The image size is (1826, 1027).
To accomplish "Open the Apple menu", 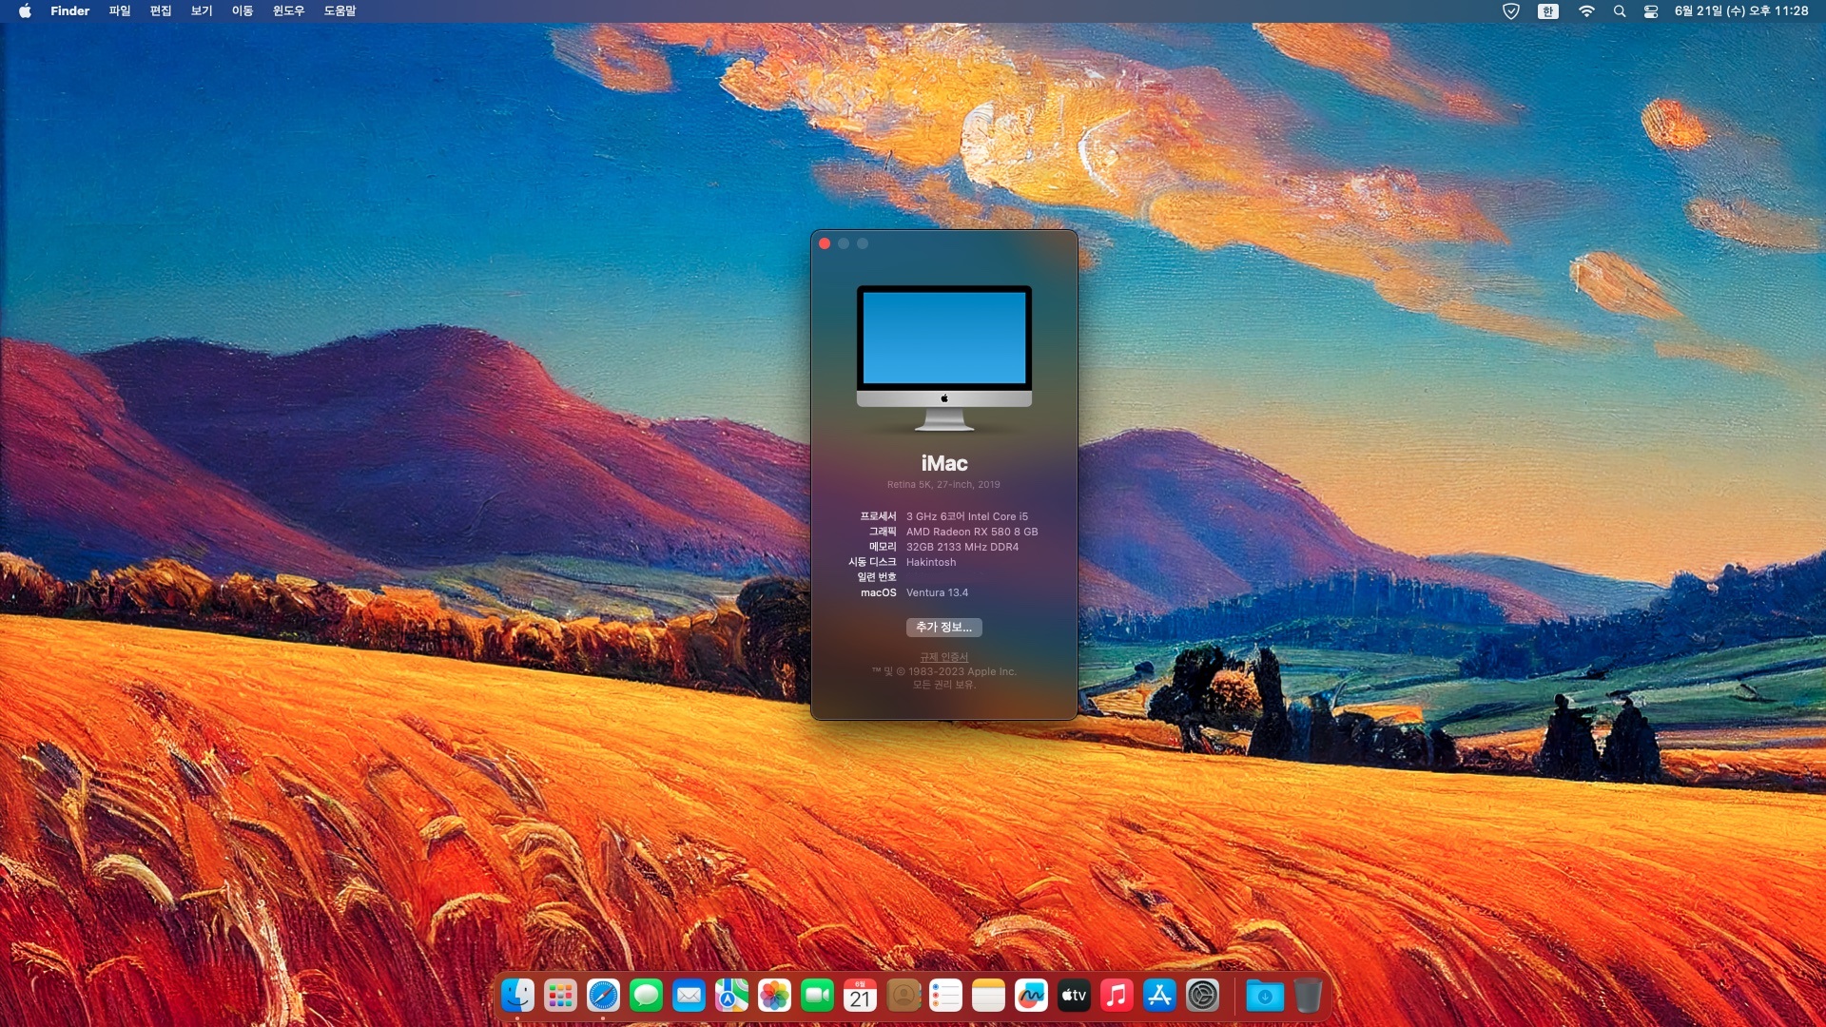I will point(25,11).
